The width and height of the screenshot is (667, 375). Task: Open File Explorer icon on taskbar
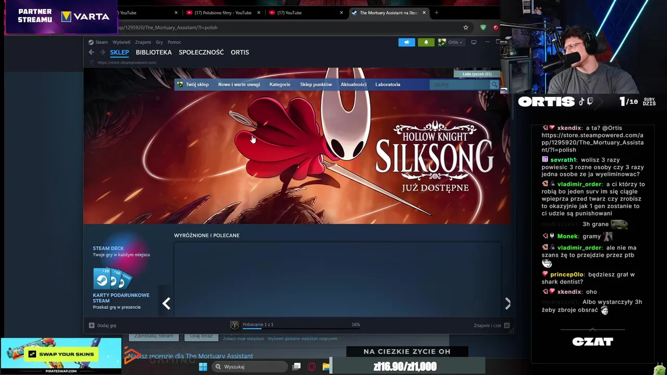(x=326, y=367)
